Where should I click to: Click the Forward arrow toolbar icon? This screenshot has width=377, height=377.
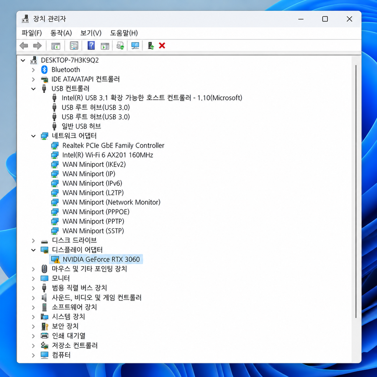[x=37, y=45]
